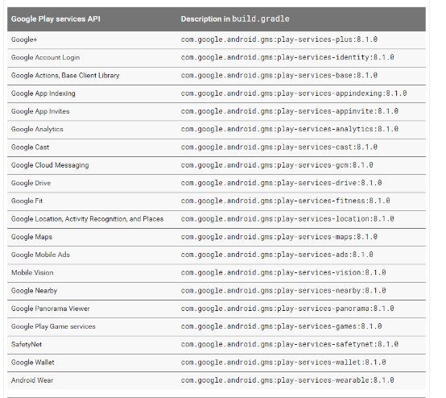
Task: Click the Mobile Vision API name
Action: tap(32, 273)
